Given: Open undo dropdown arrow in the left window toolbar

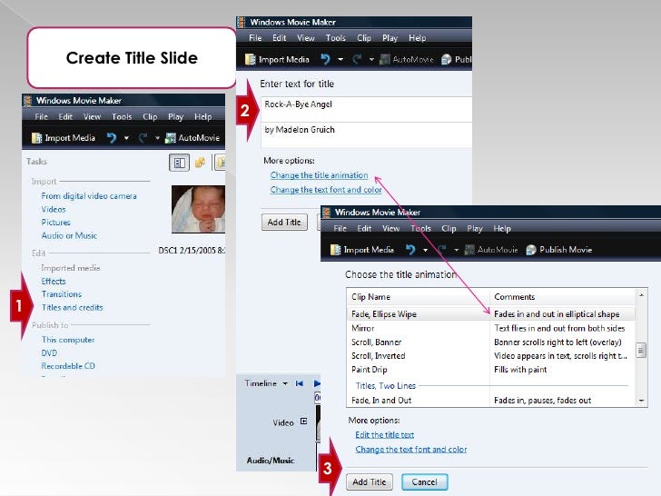Looking at the screenshot, I should tap(126, 138).
